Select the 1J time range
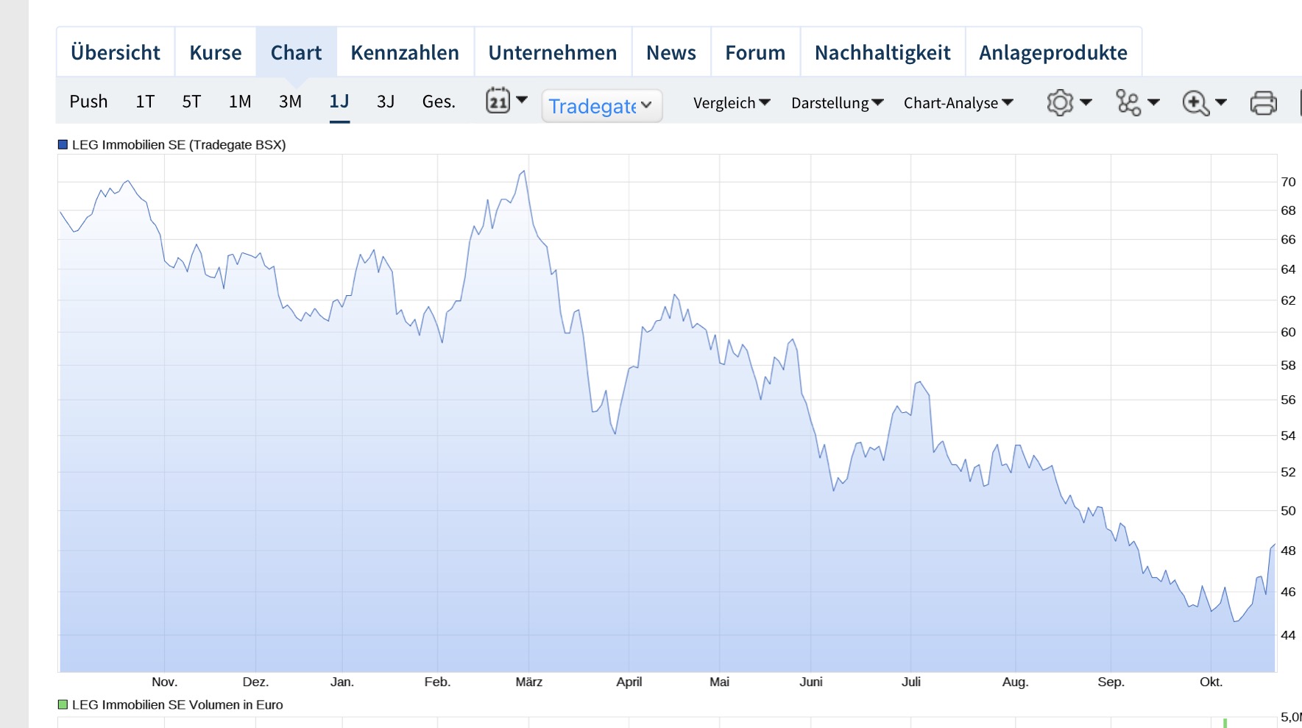1302x728 pixels. click(339, 101)
